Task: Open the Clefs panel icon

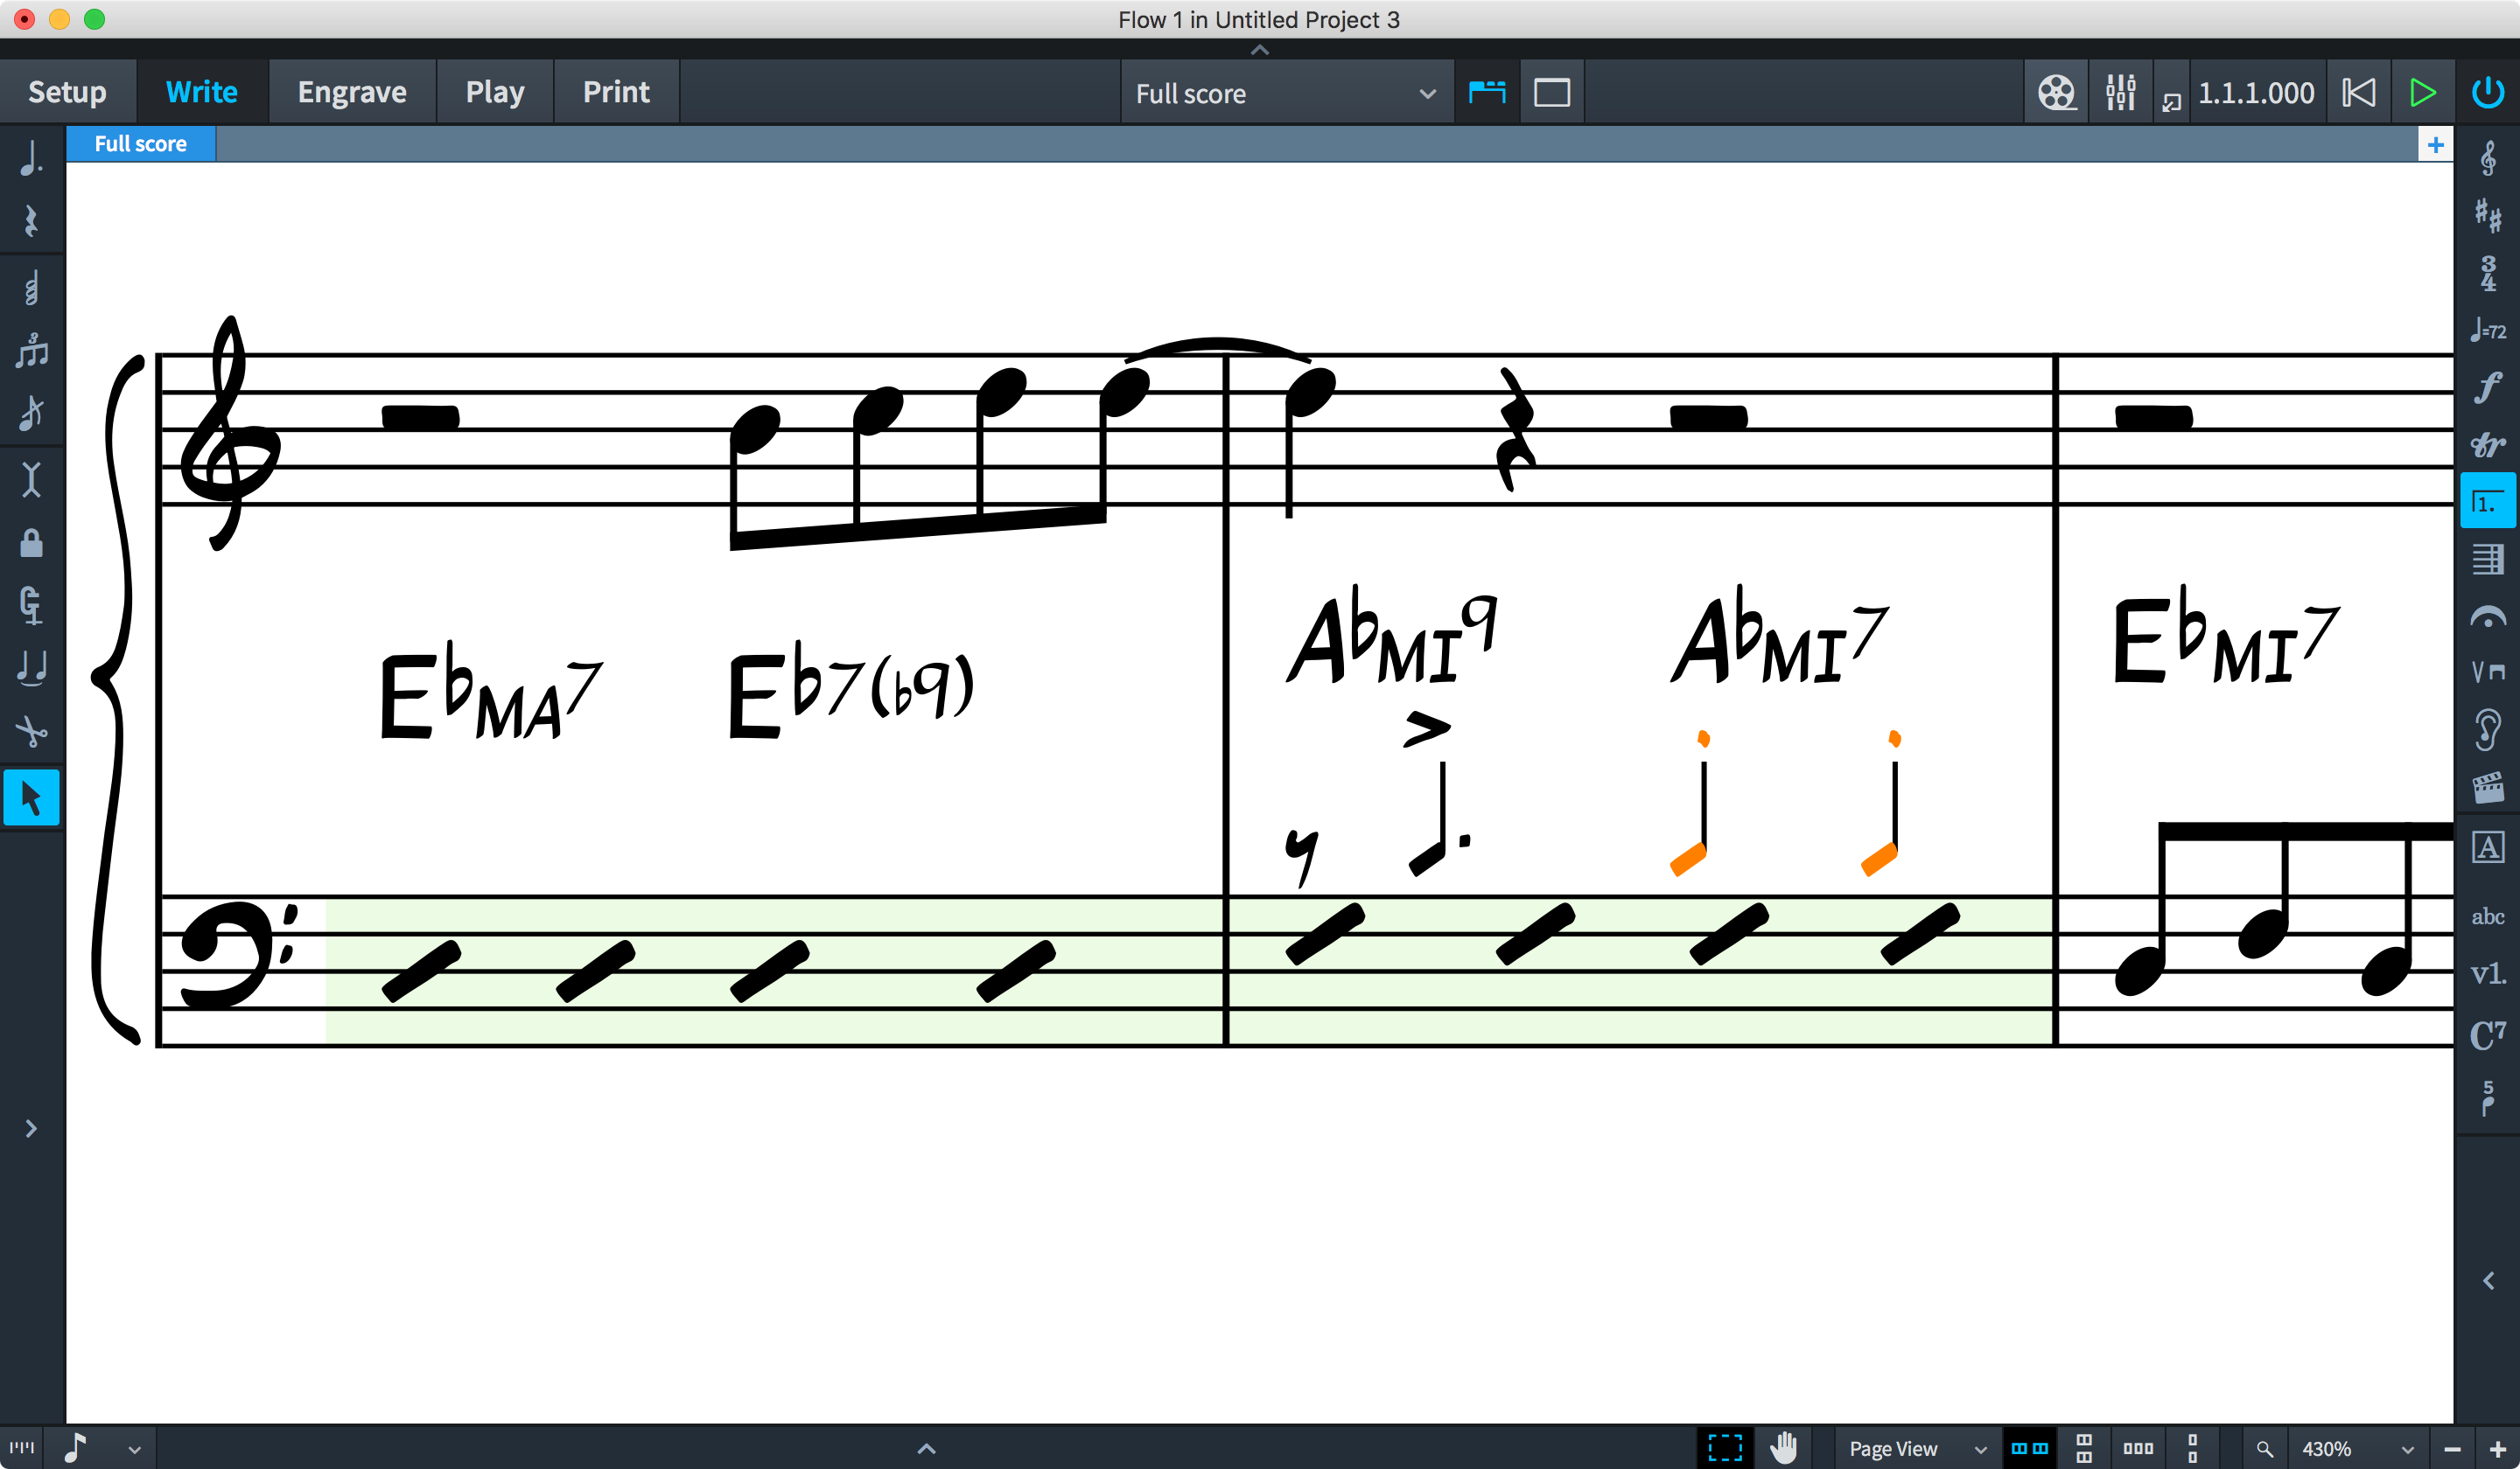Action: [2487, 158]
